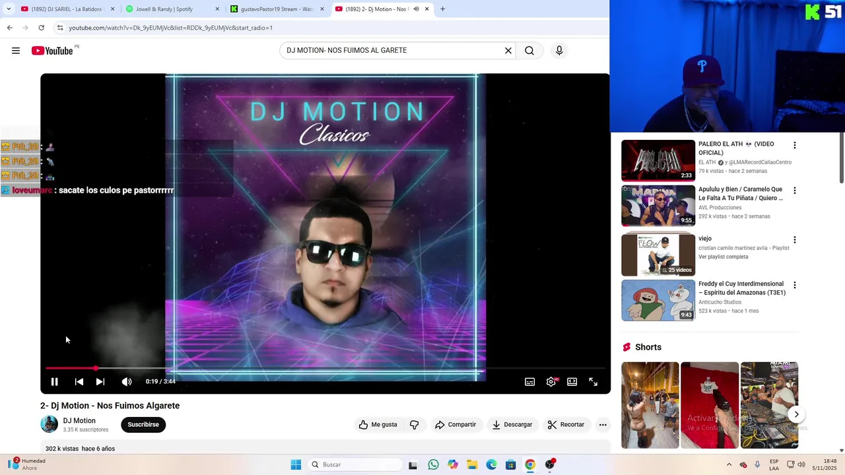The width and height of the screenshot is (845, 475).
Task: Show next Shorts with arrow
Action: coord(796,414)
